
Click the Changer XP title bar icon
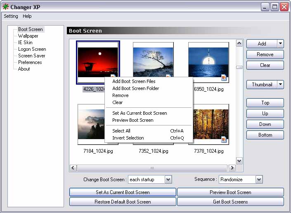6,7
